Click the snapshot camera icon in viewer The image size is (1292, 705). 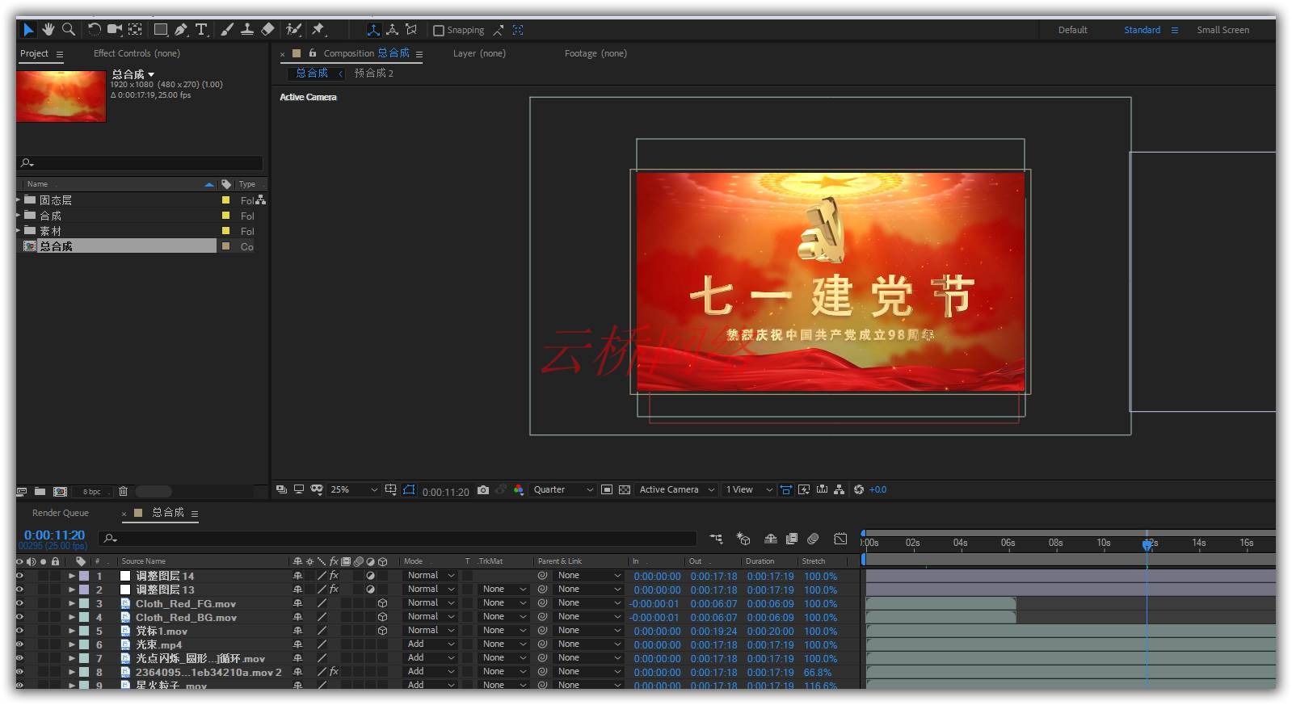coord(483,490)
